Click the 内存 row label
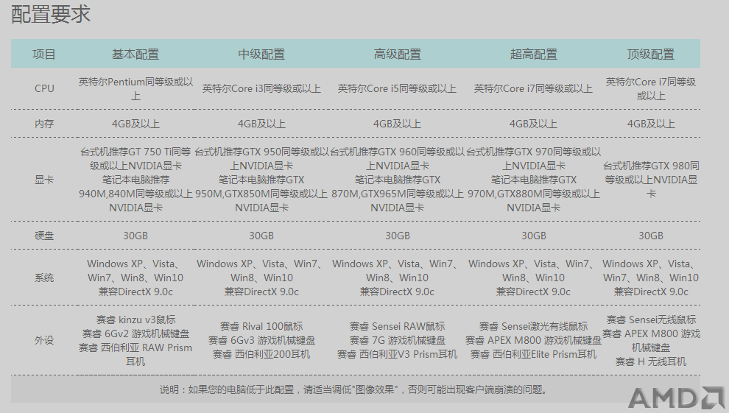Image resolution: width=729 pixels, height=413 pixels. pyautogui.click(x=44, y=124)
